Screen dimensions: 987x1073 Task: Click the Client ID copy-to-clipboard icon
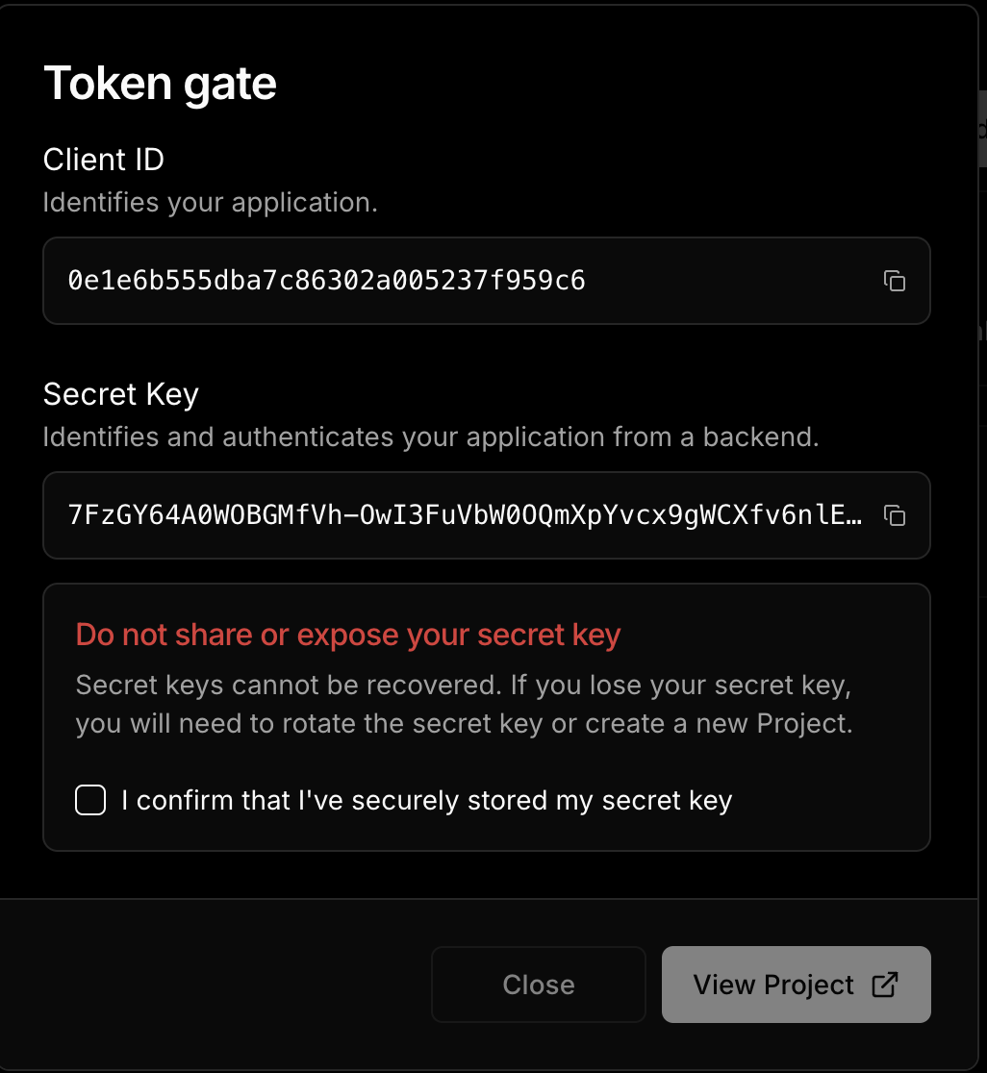click(x=894, y=280)
